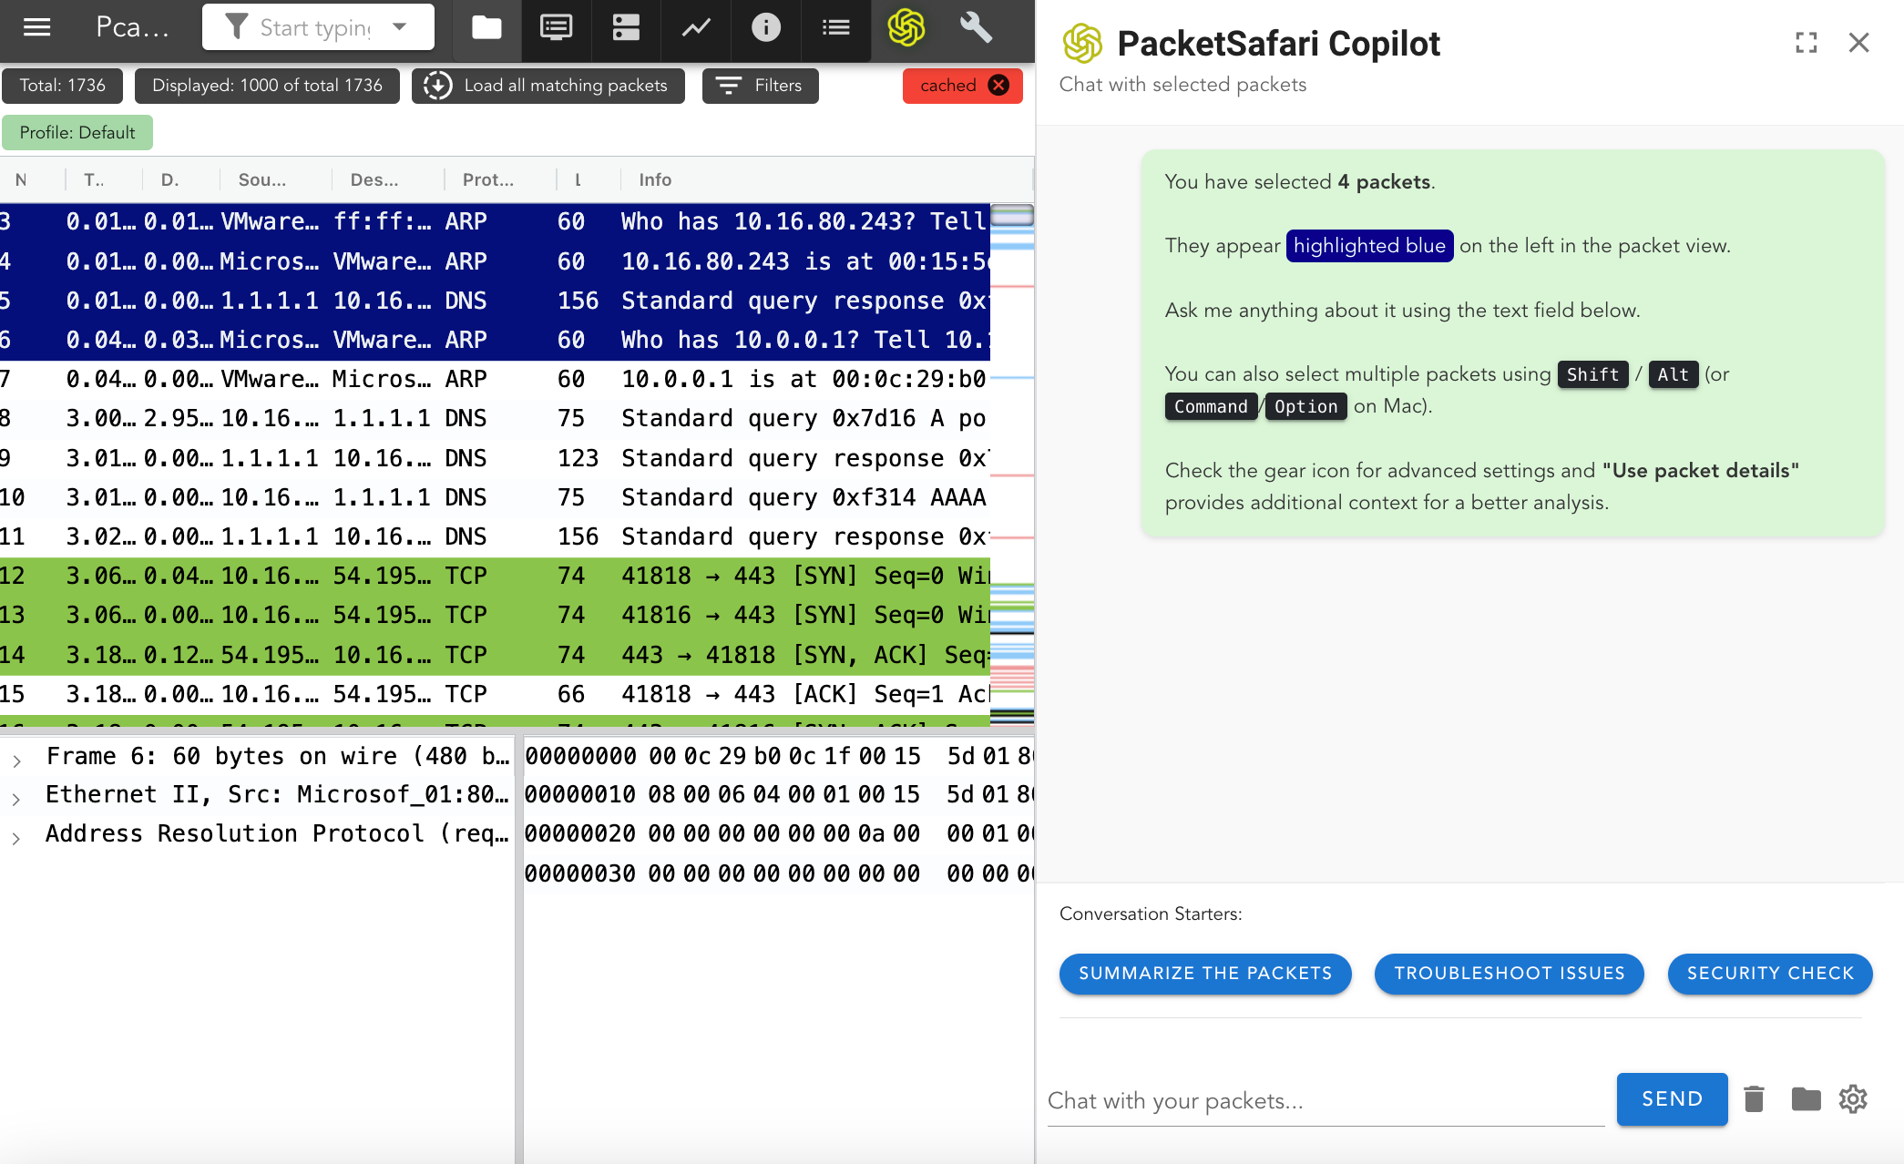Send the chat message

point(1672,1099)
